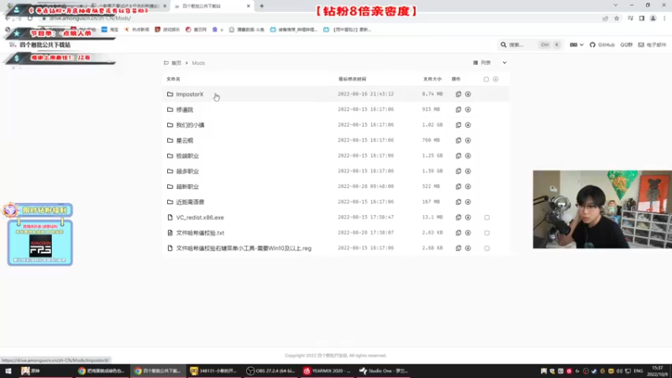Click the Mods breadcrumb
The width and height of the screenshot is (672, 378).
[198, 63]
